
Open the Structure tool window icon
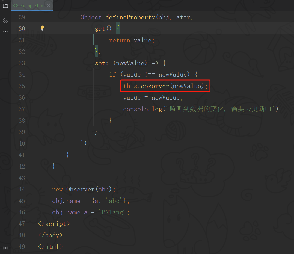click(5, 21)
